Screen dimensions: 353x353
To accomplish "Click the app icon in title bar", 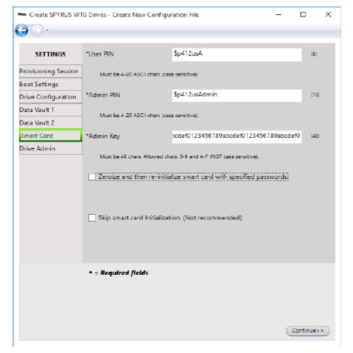I will pos(22,15).
